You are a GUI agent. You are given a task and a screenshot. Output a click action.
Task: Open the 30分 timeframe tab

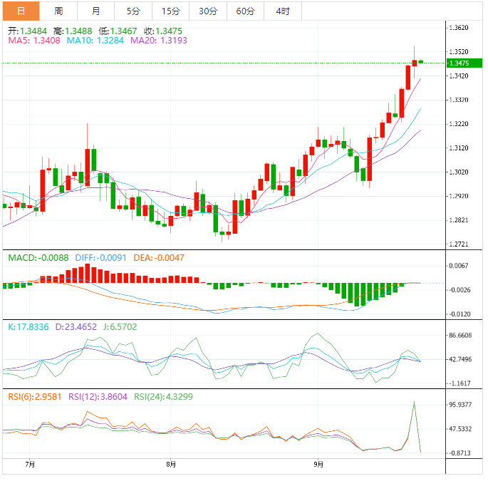pyautogui.click(x=208, y=11)
